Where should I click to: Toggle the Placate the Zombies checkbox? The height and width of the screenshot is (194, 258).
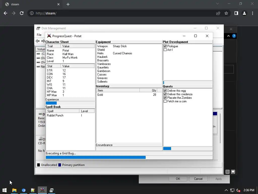[165, 98]
